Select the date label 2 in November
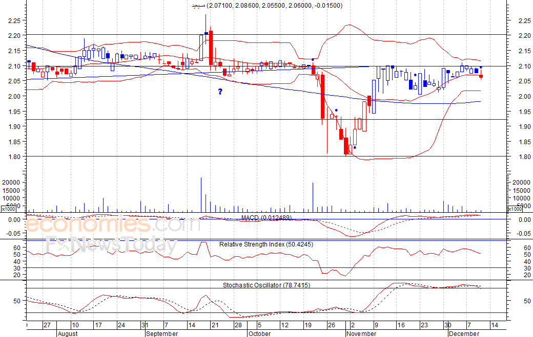Image resolution: width=533 pixels, height=337 pixels. point(353,325)
